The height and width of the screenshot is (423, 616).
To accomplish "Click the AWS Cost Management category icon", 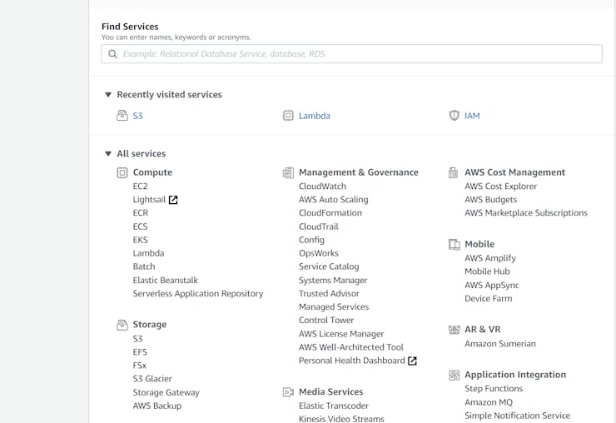I will [454, 172].
